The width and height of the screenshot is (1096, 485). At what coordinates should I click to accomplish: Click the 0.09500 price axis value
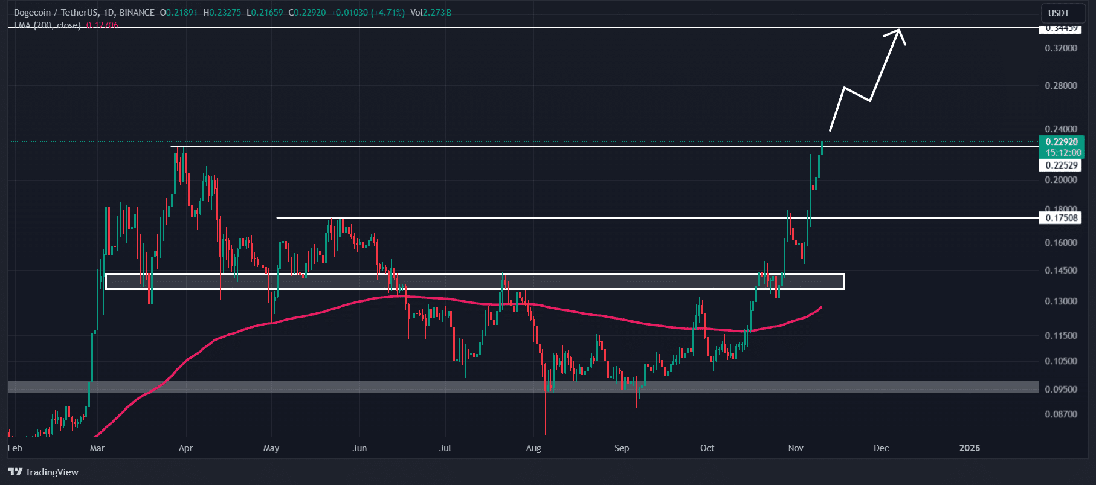[x=1061, y=389]
